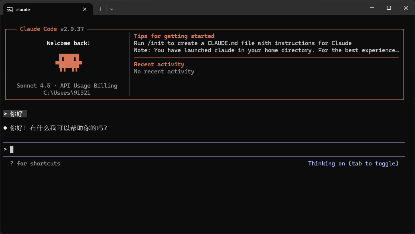Click the terminal icon on the claude tab
Image resolution: width=415 pixels, height=234 pixels.
pos(10,10)
